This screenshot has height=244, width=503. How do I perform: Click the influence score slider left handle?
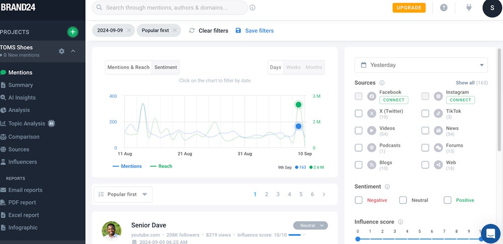(x=358, y=239)
